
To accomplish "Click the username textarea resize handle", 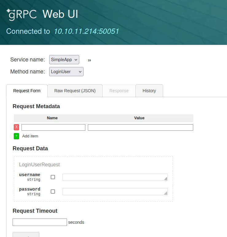I will click(166, 179).
